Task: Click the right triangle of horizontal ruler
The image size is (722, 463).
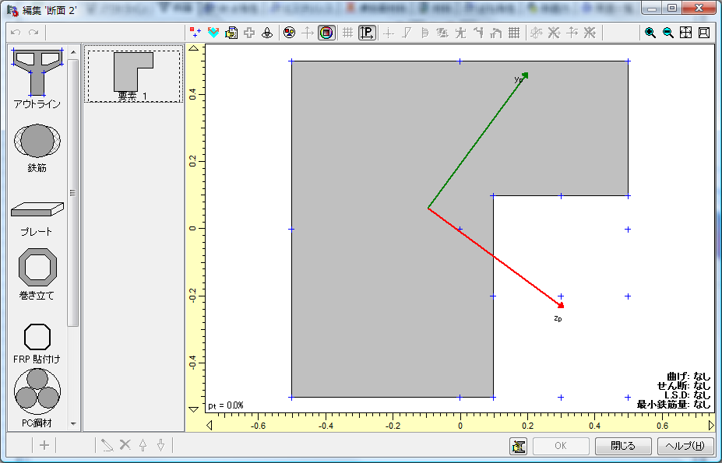Action: (x=711, y=426)
